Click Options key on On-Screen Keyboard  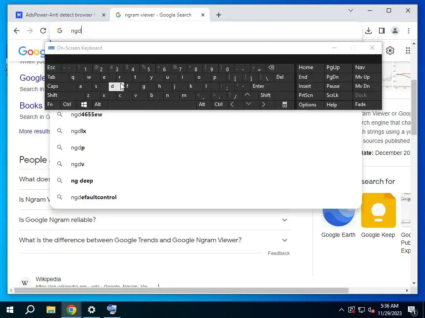pyautogui.click(x=310, y=105)
